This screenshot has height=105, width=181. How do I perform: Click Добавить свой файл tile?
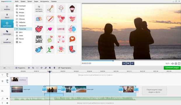[x=39, y=9]
